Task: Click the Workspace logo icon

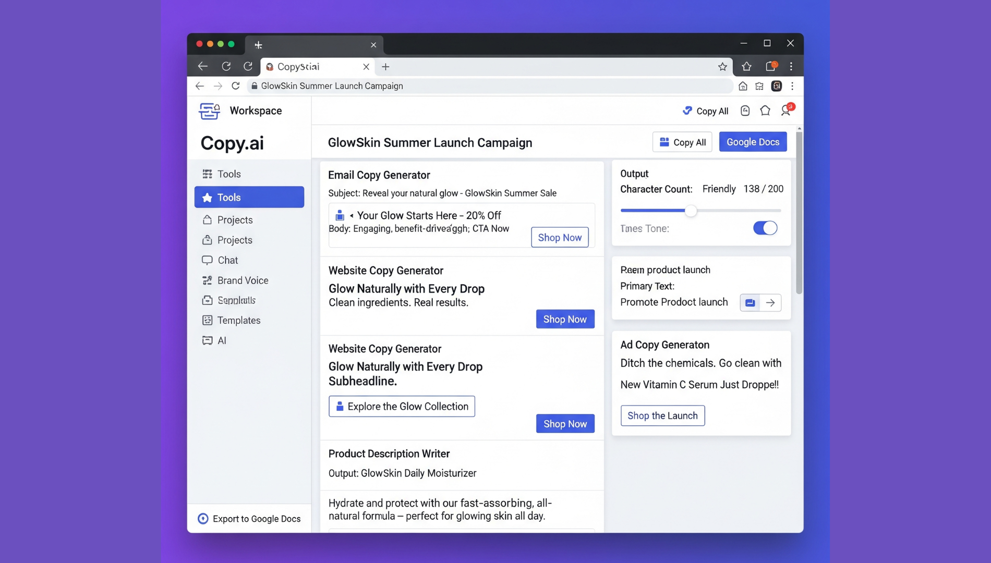Action: point(209,111)
